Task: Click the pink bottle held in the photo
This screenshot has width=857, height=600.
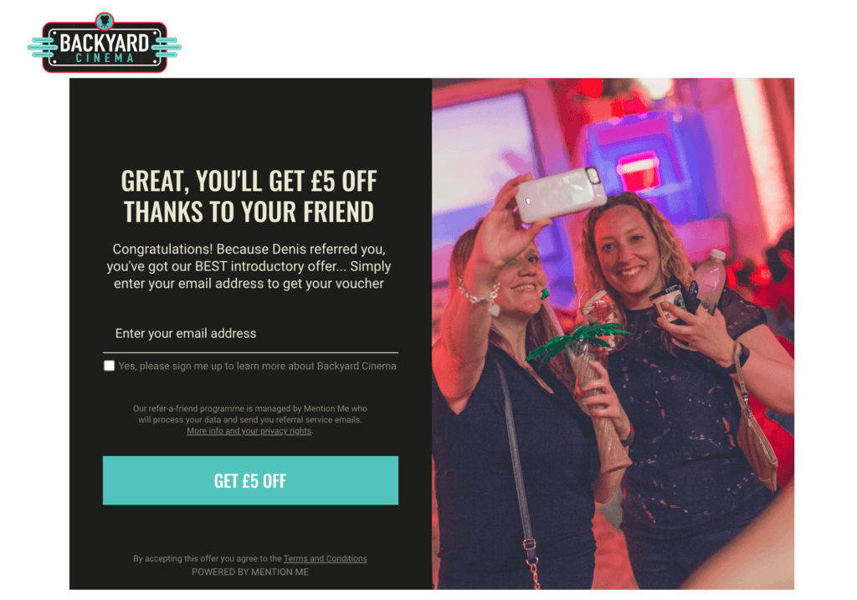Action: [710, 281]
